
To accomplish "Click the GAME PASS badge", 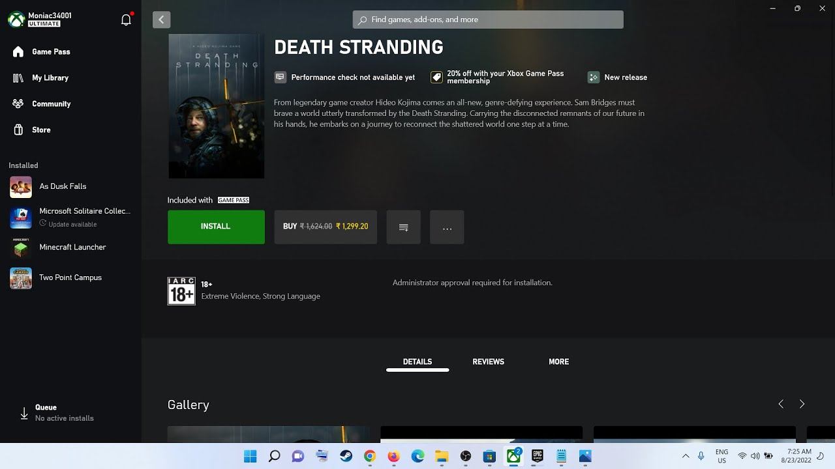I will click(x=234, y=200).
